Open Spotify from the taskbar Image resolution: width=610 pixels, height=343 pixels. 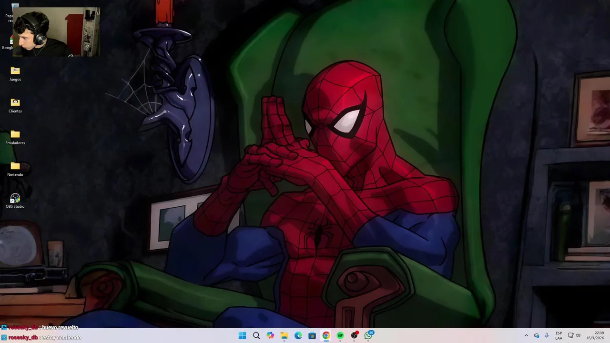340,336
